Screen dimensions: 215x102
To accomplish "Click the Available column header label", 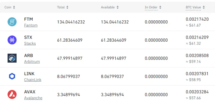I will coord(107,7).
